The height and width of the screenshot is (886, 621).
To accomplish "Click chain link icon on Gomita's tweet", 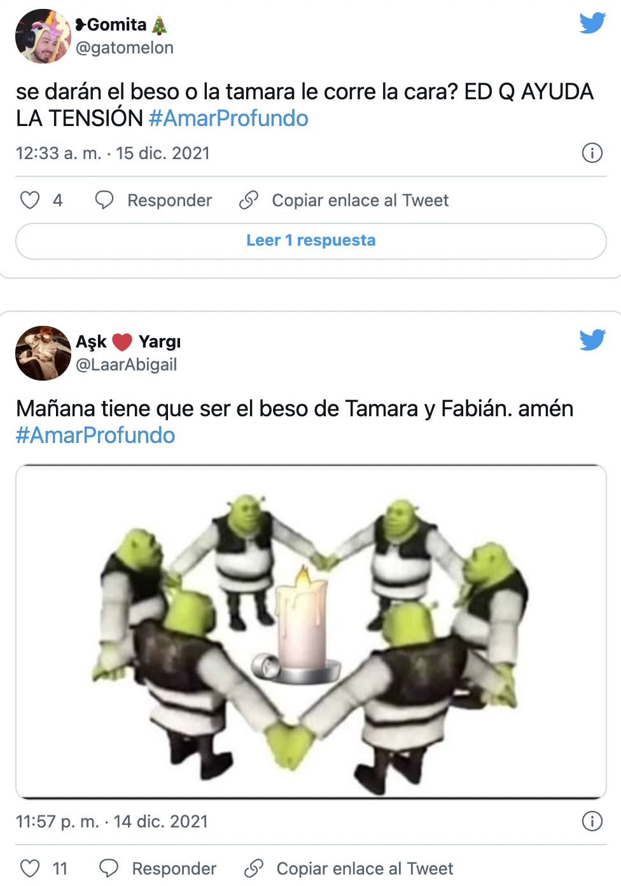I will click(249, 200).
